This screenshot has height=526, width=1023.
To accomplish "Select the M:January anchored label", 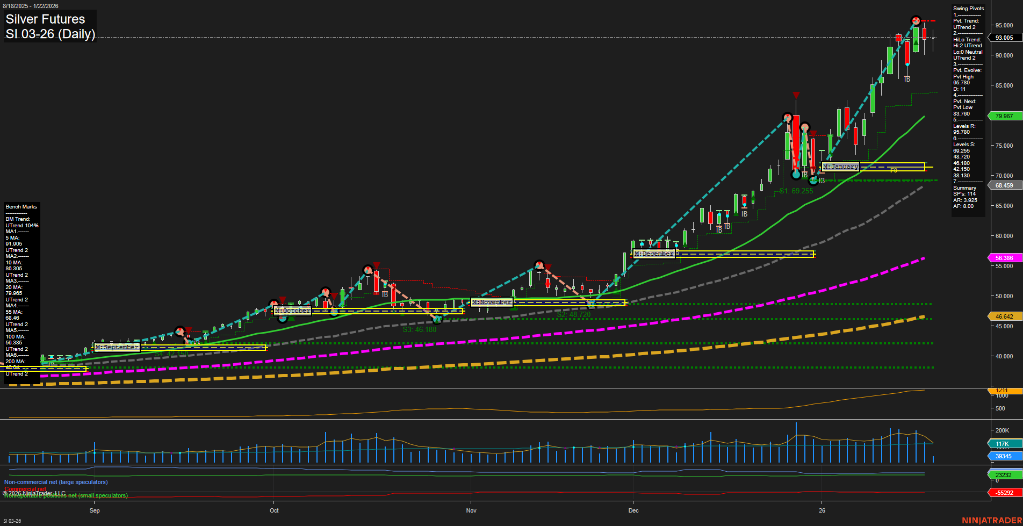I will pos(840,167).
